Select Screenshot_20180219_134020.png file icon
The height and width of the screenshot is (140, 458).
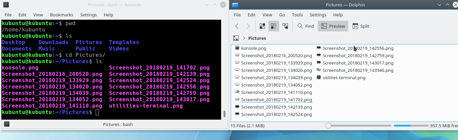pyautogui.click(x=237, y=70)
